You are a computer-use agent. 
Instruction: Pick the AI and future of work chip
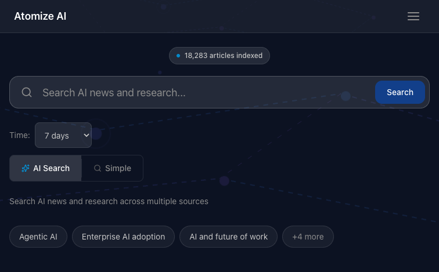[228, 237]
